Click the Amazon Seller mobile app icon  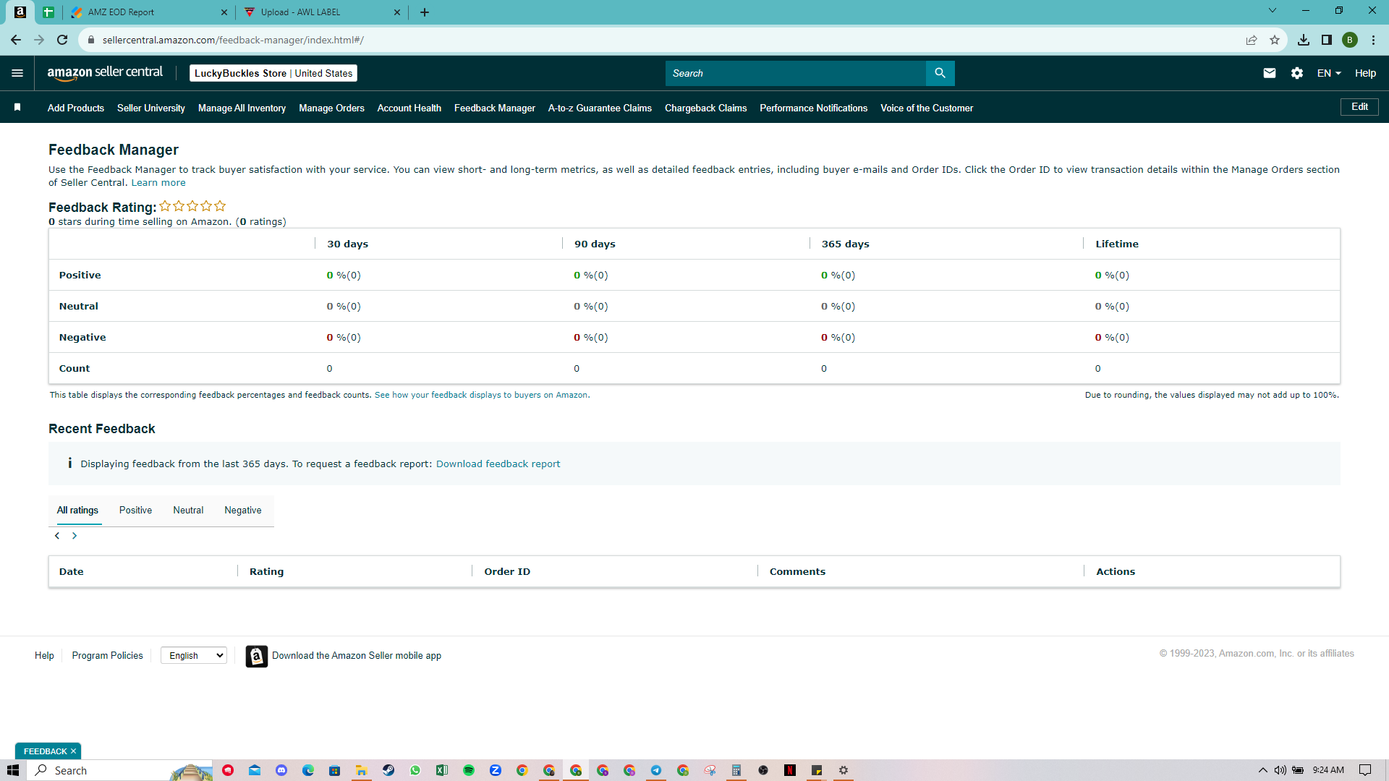point(257,656)
